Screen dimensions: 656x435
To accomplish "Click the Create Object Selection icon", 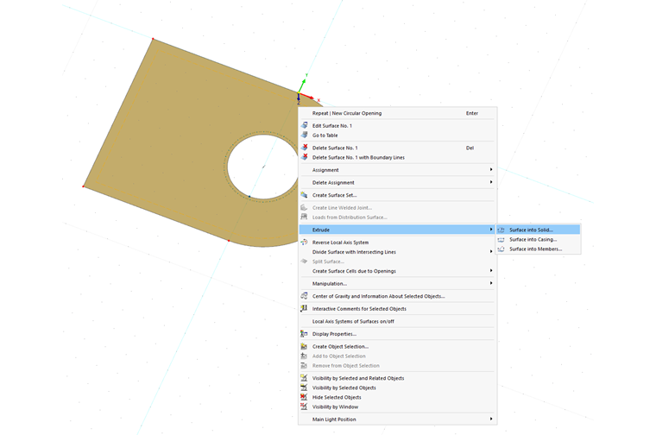I will [305, 346].
